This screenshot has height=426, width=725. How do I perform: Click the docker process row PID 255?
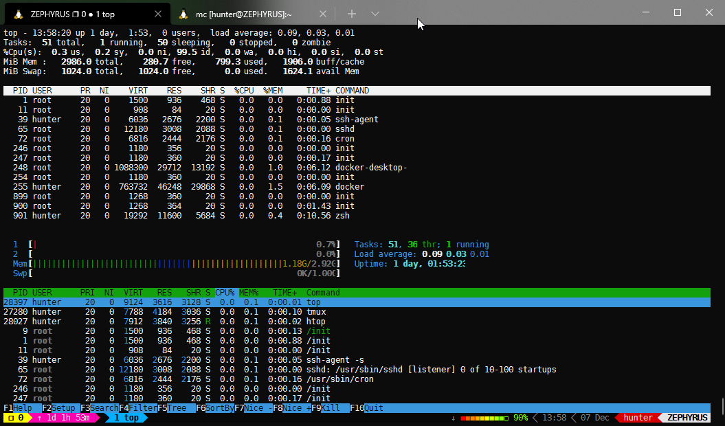pos(357,187)
